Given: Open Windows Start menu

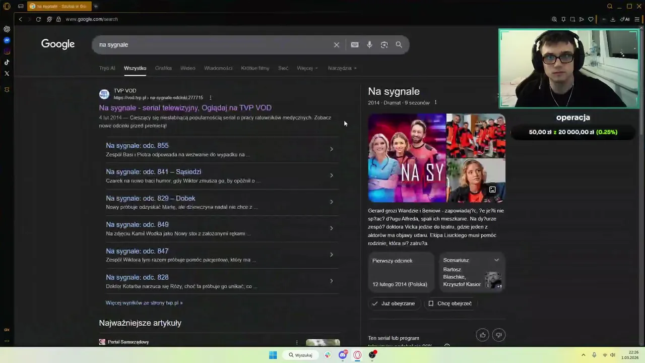Looking at the screenshot, I should 273,355.
